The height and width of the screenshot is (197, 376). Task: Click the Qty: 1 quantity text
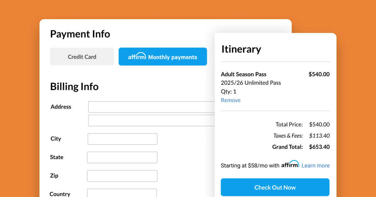(x=228, y=91)
